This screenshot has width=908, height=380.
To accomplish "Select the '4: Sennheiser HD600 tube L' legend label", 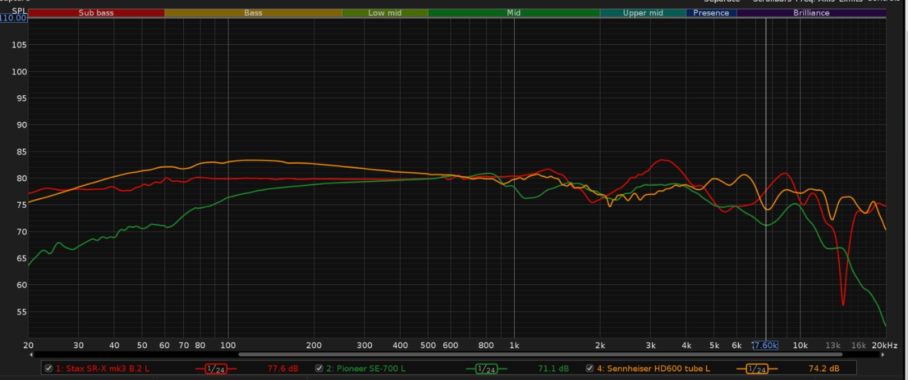I will [653, 369].
